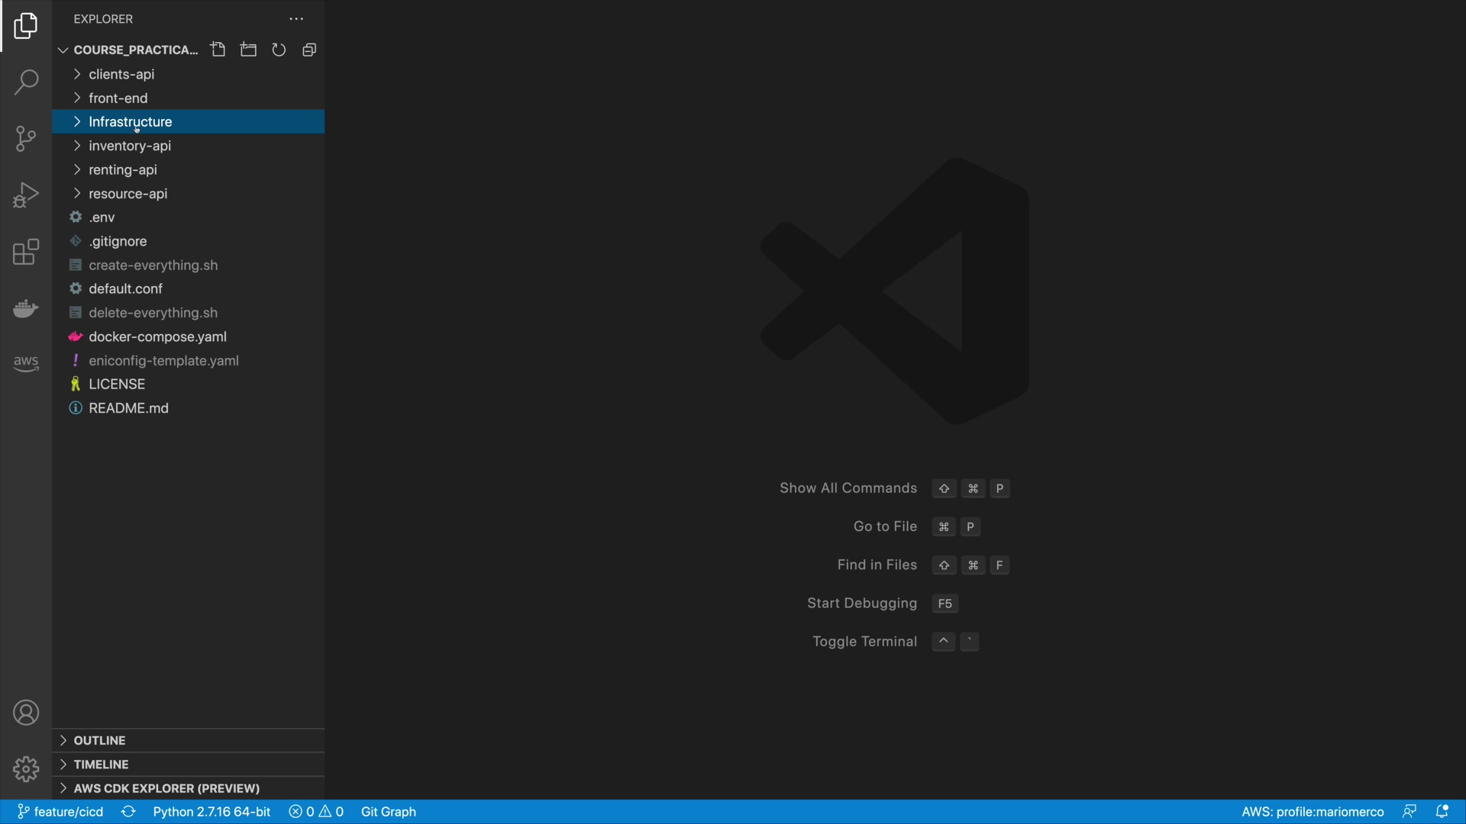Open the Docker panel

tap(26, 308)
